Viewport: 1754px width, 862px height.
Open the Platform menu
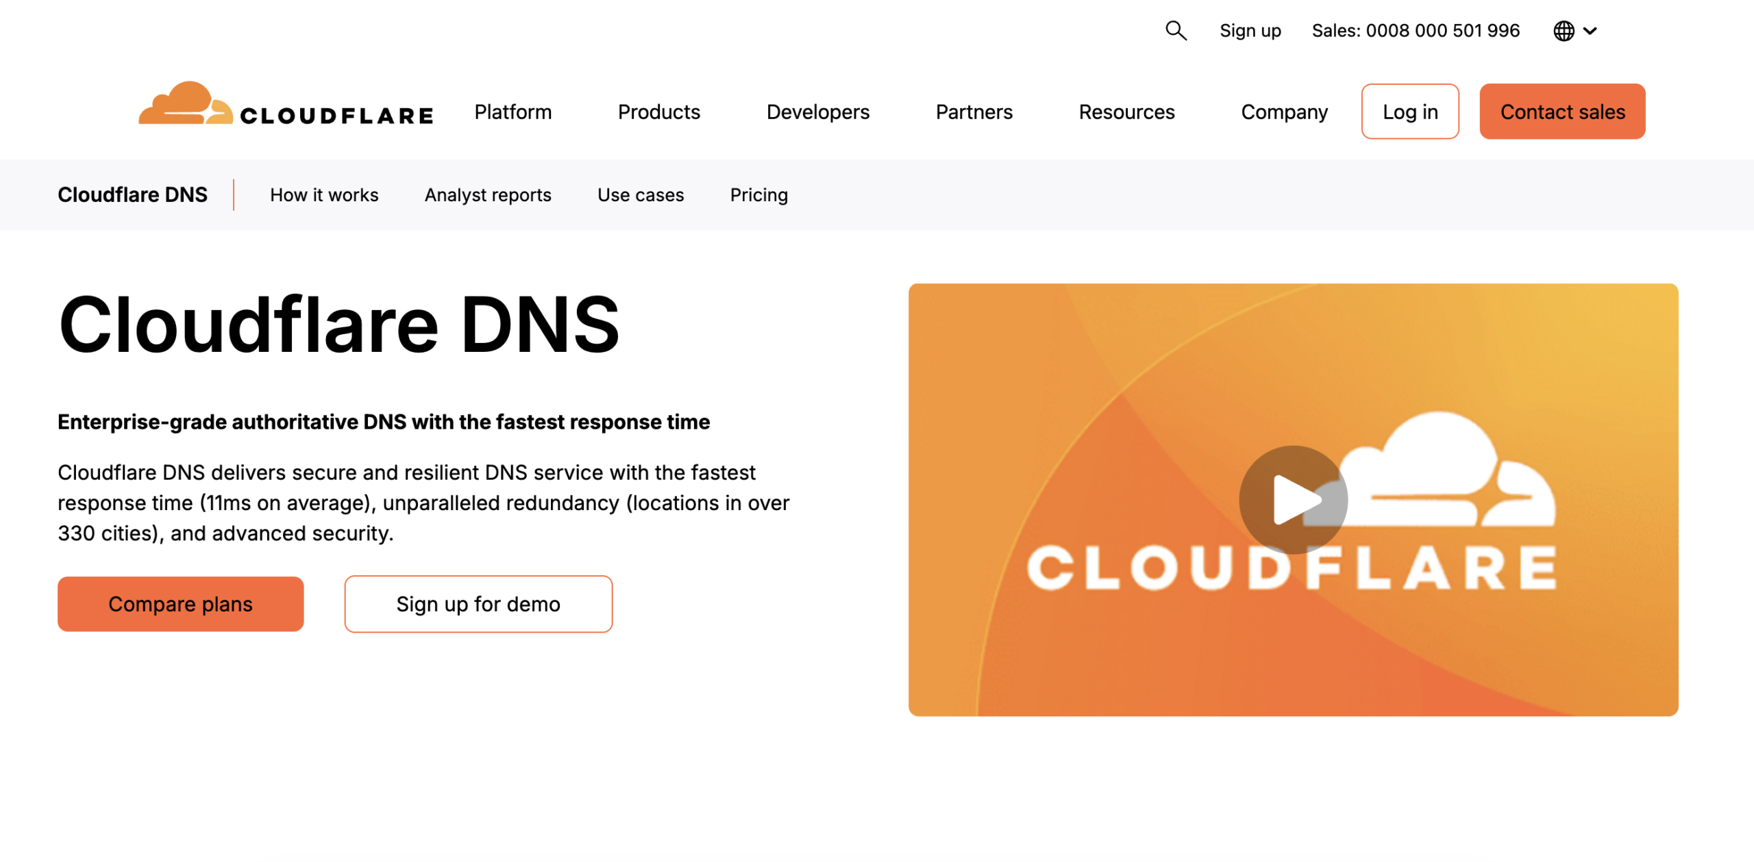click(x=512, y=112)
